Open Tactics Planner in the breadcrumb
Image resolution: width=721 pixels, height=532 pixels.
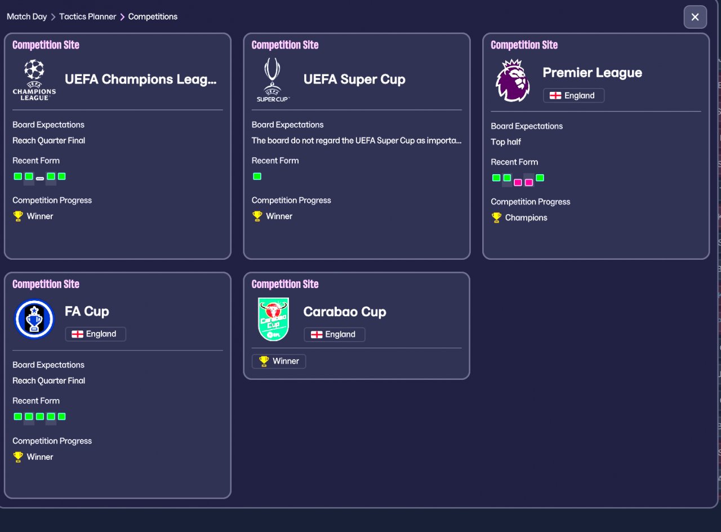(x=88, y=17)
